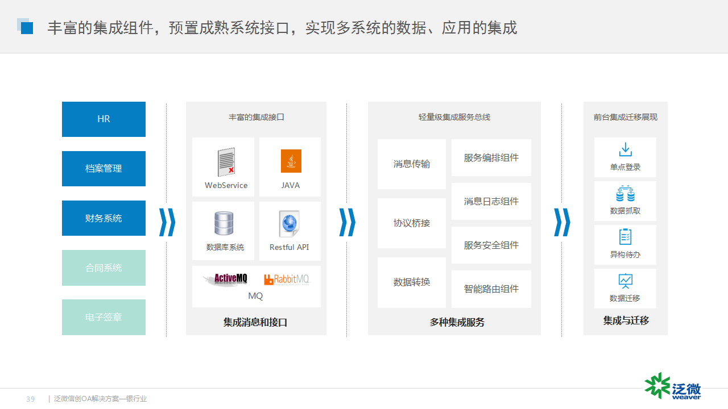The image size is (728, 409).
Task: Select the 档案管理 box
Action: [104, 169]
